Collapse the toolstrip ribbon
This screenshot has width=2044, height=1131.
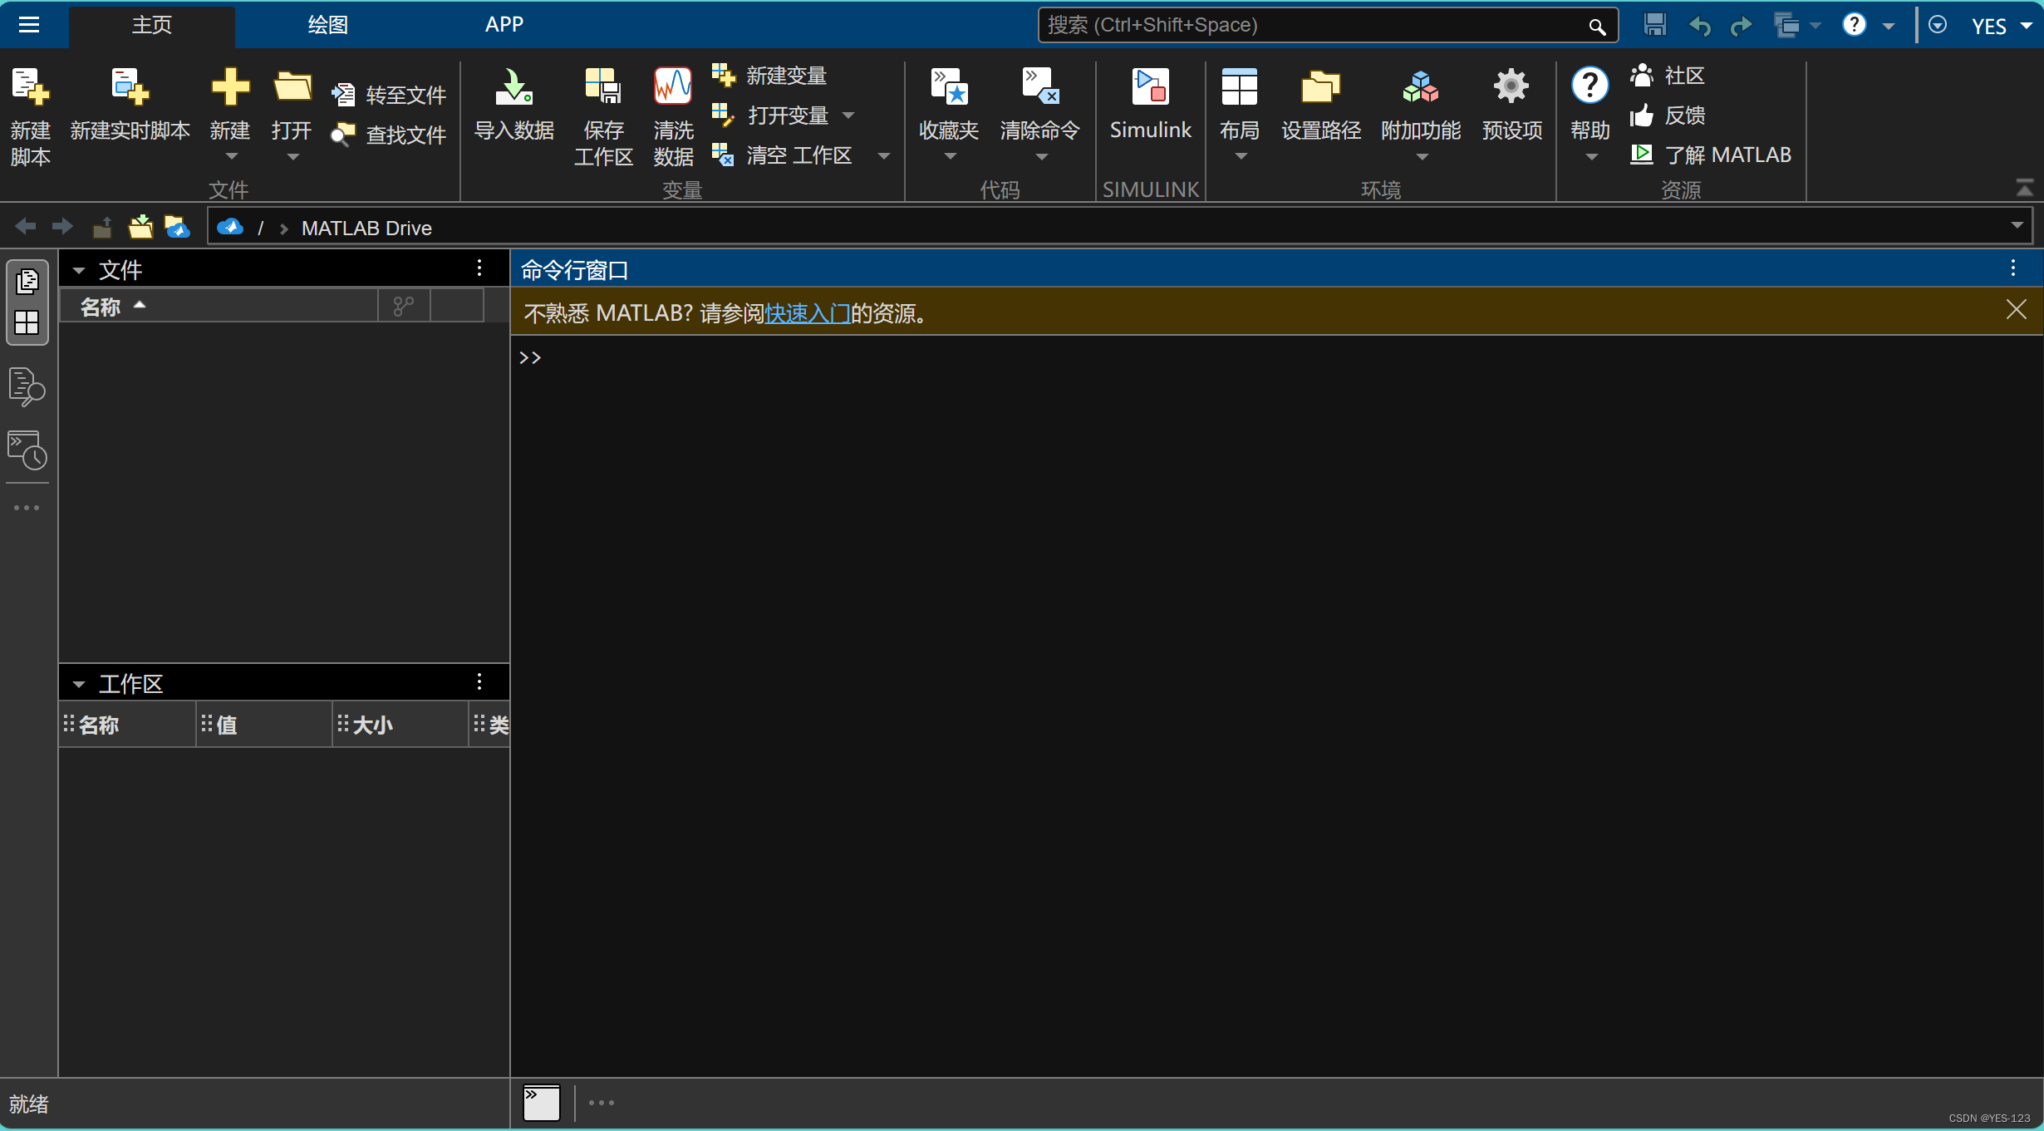[2024, 188]
